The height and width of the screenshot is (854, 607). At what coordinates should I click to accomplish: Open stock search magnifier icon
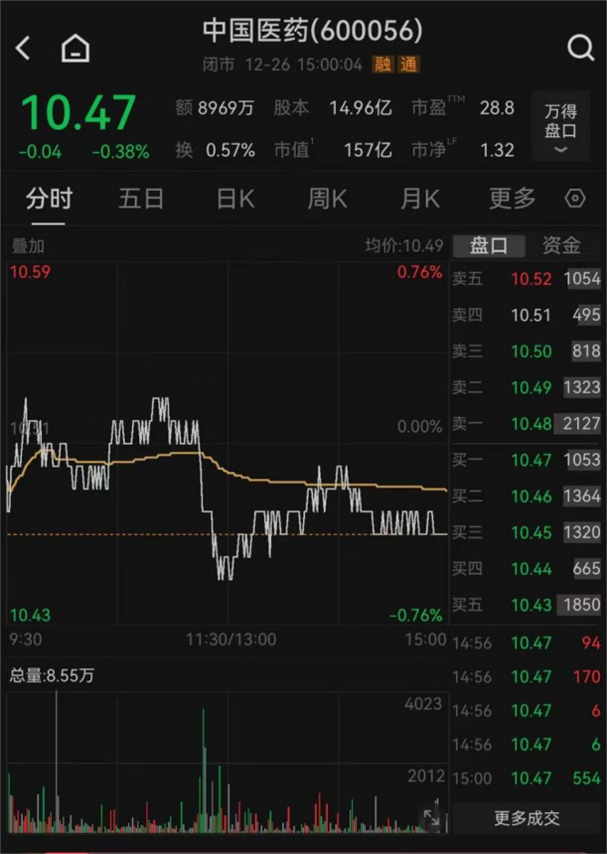pyautogui.click(x=580, y=48)
